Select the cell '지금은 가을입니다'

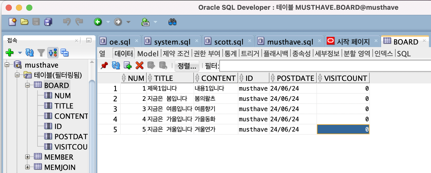[x=170, y=119]
